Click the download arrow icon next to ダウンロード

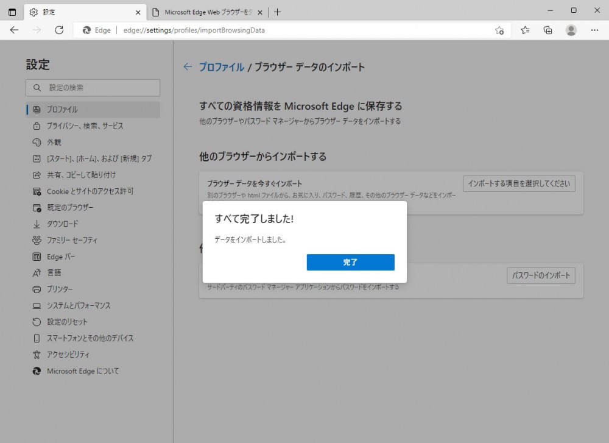tap(37, 224)
